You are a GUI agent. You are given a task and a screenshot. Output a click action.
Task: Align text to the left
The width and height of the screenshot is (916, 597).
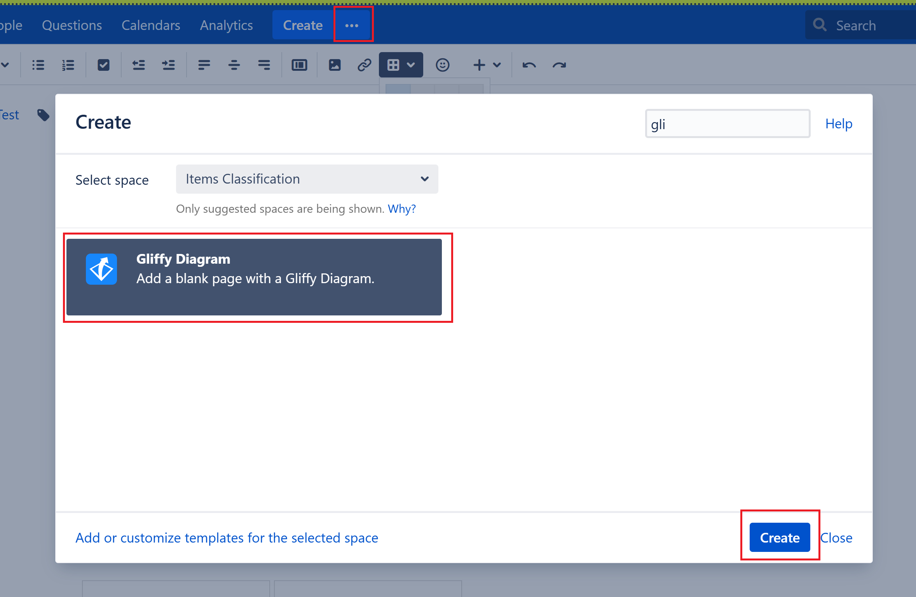pyautogui.click(x=204, y=65)
